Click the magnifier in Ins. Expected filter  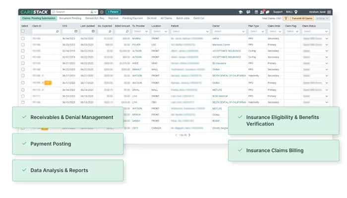(110, 31)
